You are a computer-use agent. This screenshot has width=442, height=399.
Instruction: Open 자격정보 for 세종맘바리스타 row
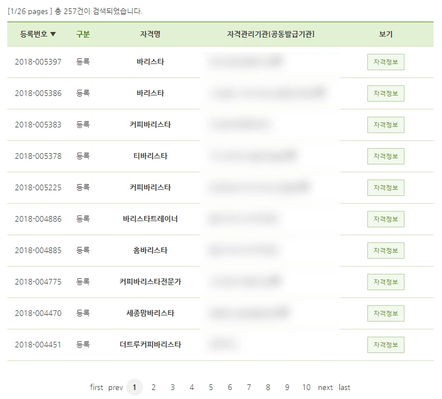pos(385,313)
